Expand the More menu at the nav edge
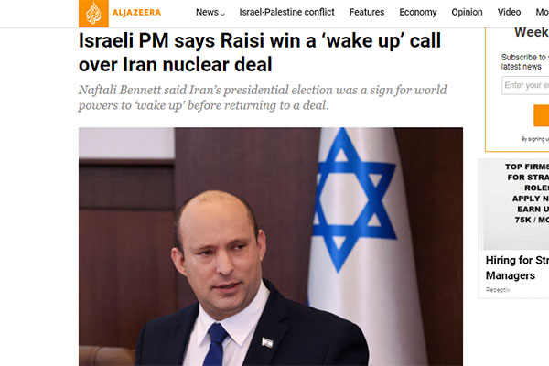This screenshot has width=549, height=366. point(542,12)
